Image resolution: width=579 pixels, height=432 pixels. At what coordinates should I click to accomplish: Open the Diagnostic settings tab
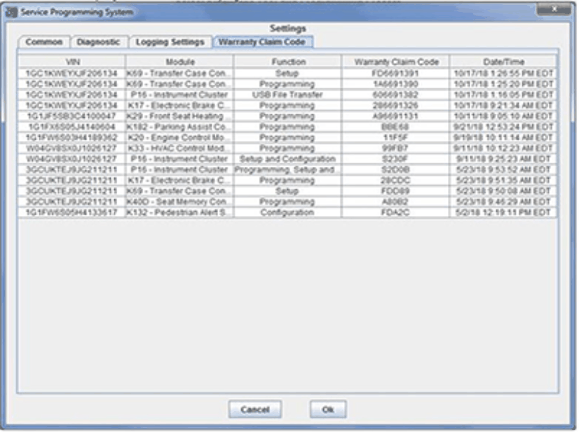coord(98,42)
